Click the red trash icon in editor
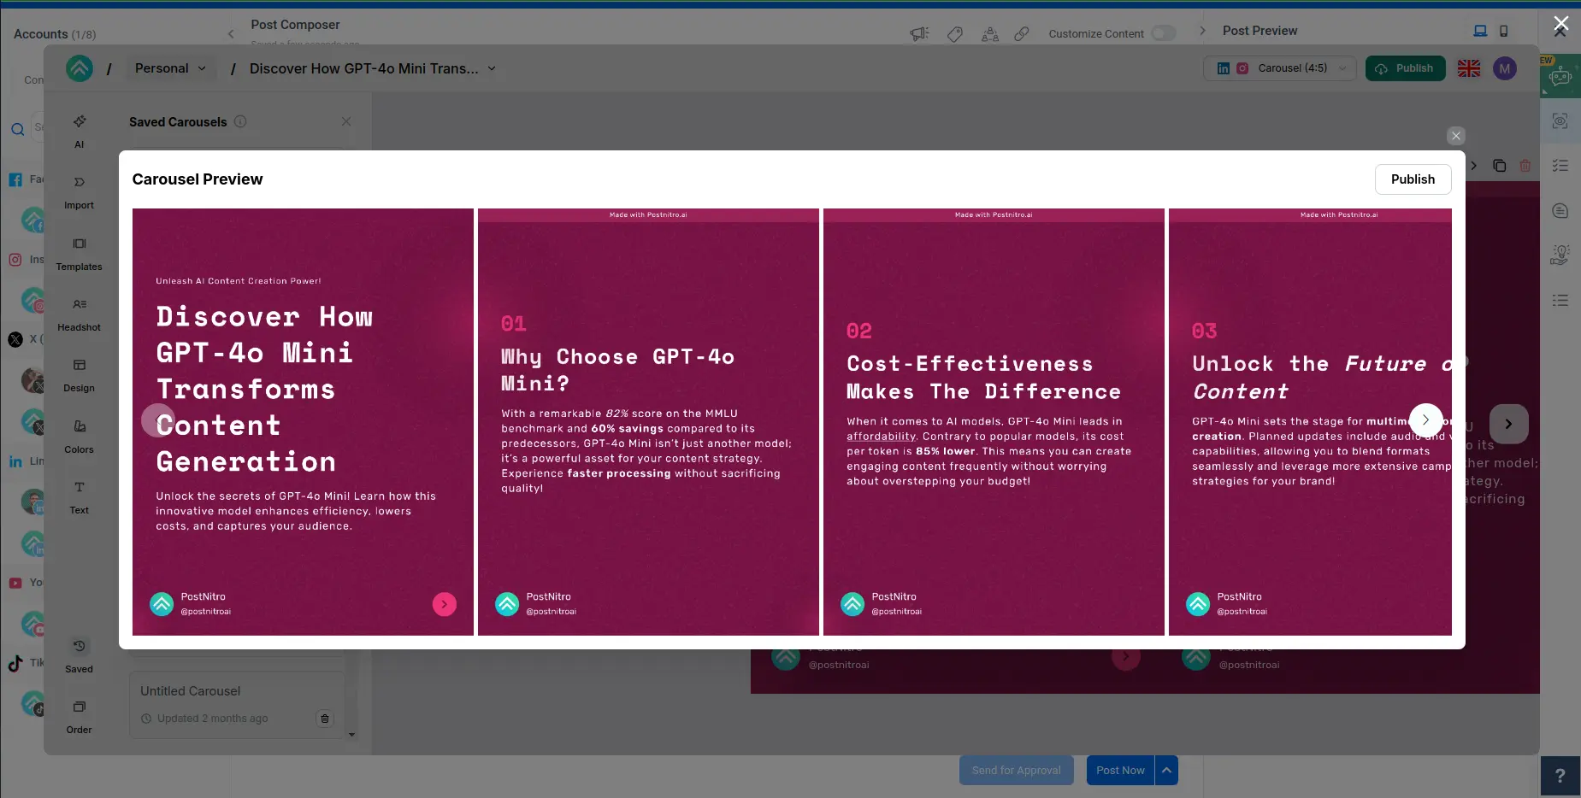 1525,166
